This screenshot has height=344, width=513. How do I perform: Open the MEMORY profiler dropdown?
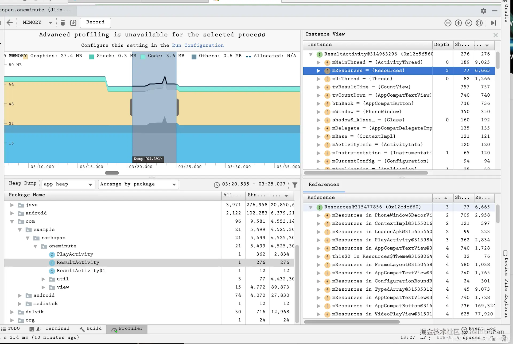pos(37,23)
